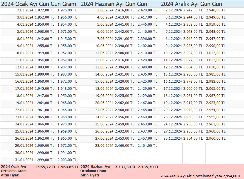The width and height of the screenshot is (244, 179).
Task: Click the date cell 14.06.2024
Action: (104, 74)
